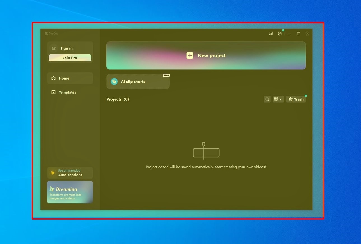Viewport: 361px width, 244px height.
Task: Minimize the CapCut window
Action: (290, 34)
